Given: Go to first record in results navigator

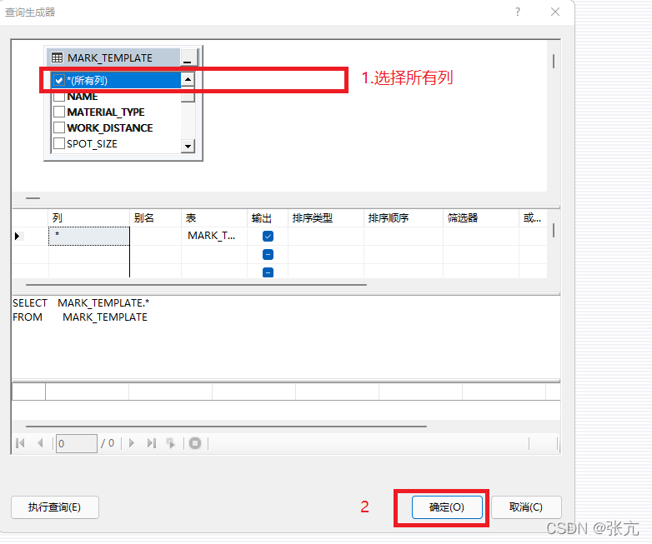Looking at the screenshot, I should click(x=21, y=443).
